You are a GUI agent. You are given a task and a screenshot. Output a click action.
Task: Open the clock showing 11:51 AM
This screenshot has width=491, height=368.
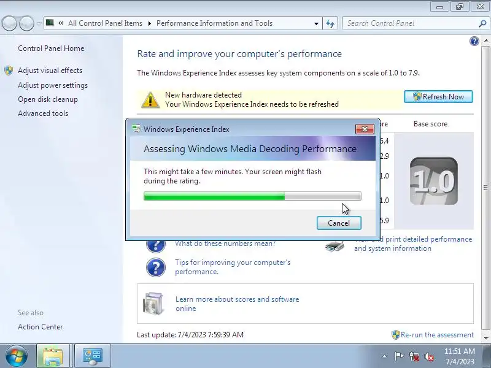pos(460,356)
